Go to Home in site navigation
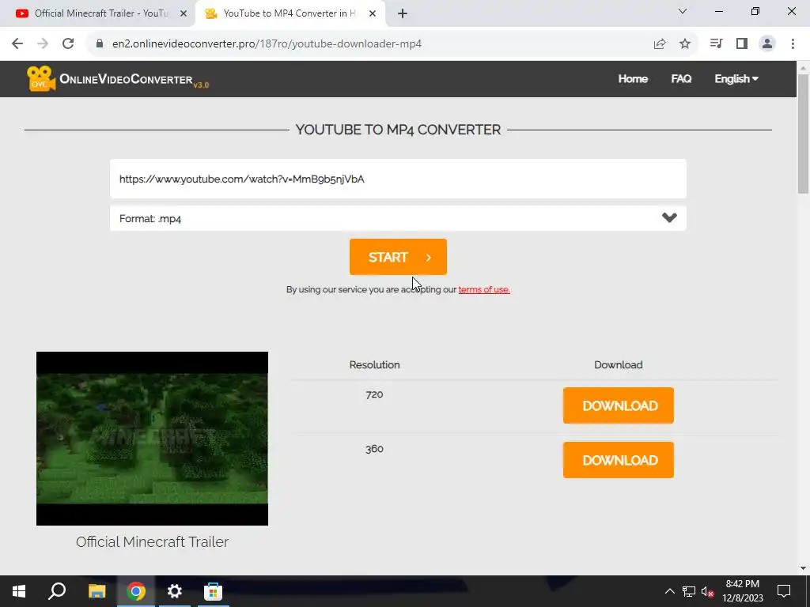810x607 pixels. tap(633, 79)
